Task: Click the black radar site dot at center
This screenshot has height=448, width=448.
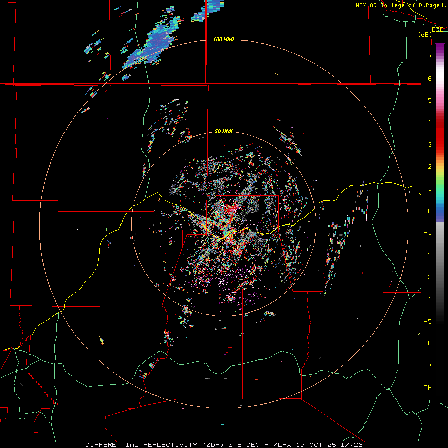Action: pyautogui.click(x=224, y=223)
